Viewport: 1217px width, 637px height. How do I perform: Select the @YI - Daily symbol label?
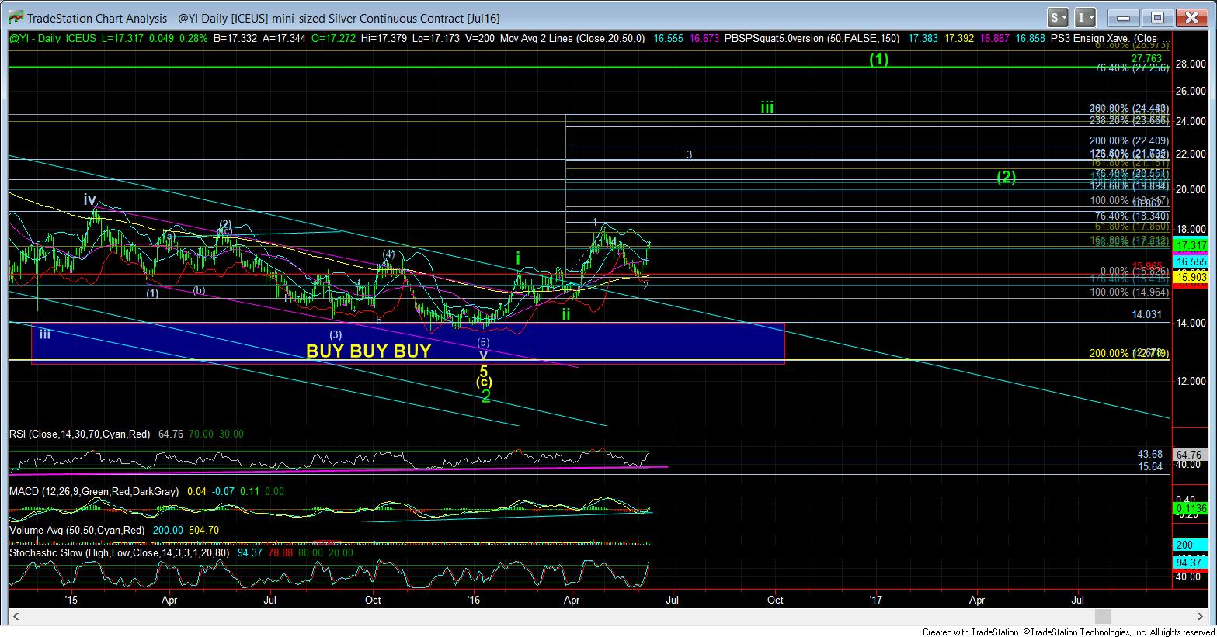coord(36,38)
